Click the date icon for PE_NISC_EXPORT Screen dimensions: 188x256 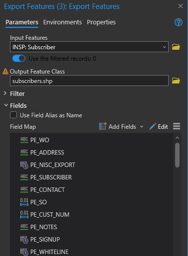click(24, 165)
